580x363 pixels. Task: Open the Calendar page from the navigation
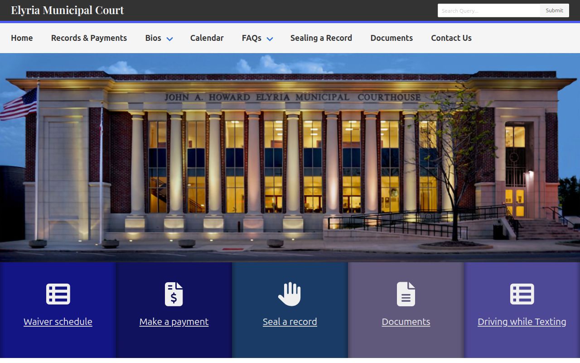click(x=207, y=38)
